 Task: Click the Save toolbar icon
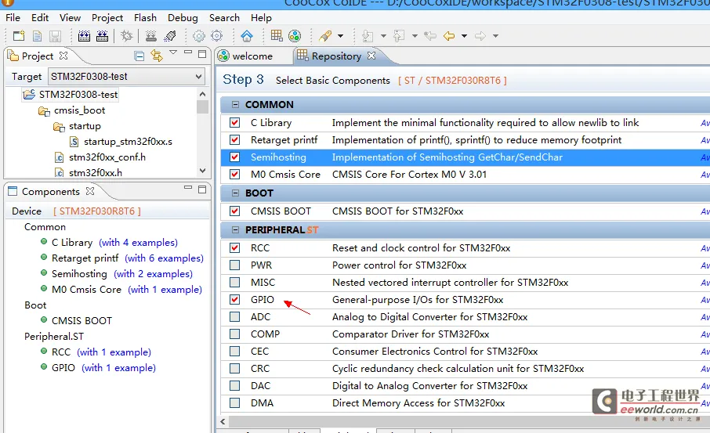[x=55, y=36]
